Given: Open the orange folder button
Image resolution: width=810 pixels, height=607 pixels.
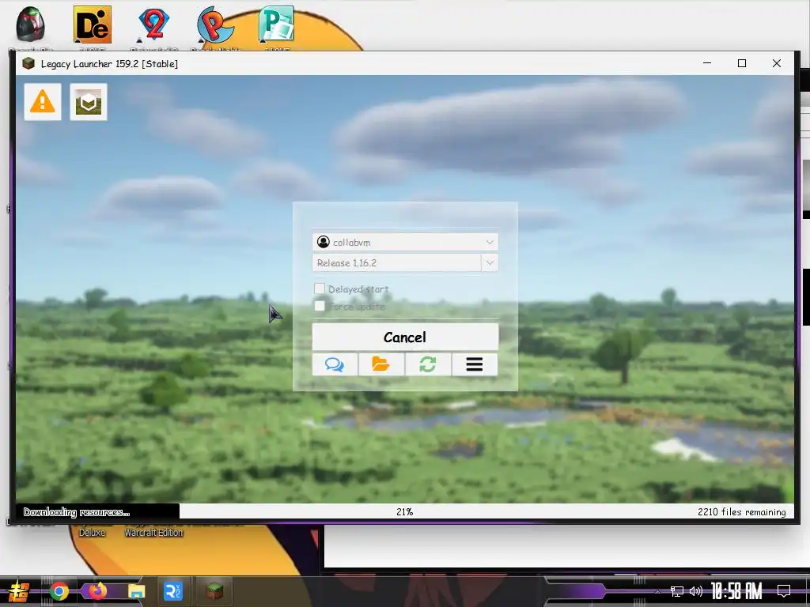Looking at the screenshot, I should click(x=381, y=364).
